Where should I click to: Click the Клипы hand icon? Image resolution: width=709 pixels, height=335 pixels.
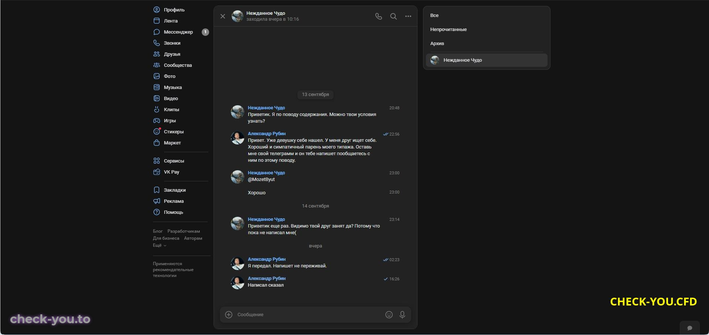(157, 109)
